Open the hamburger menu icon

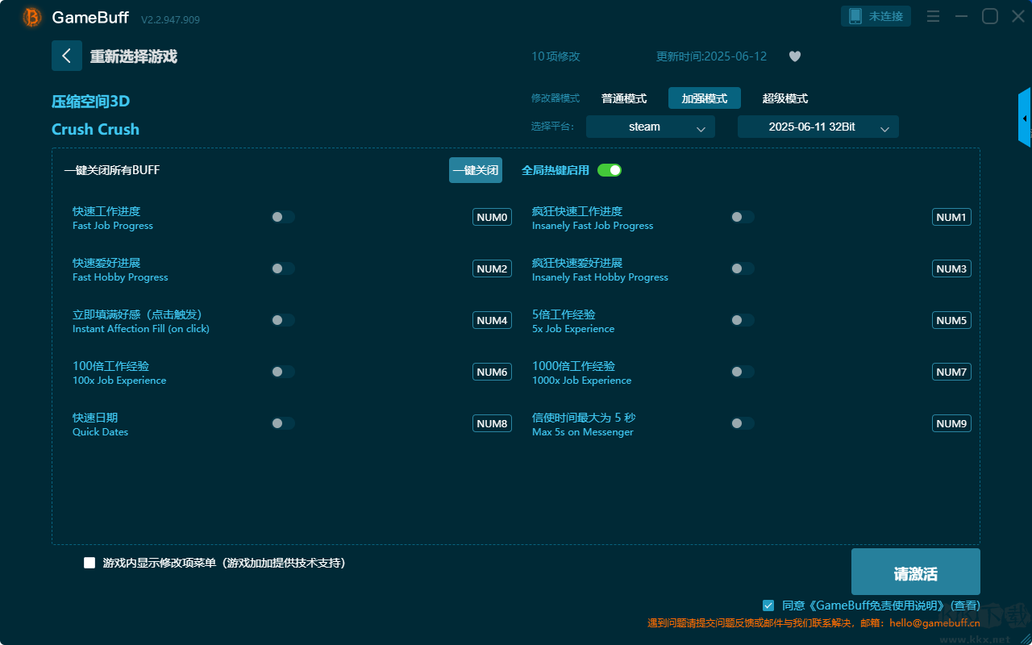tap(933, 16)
